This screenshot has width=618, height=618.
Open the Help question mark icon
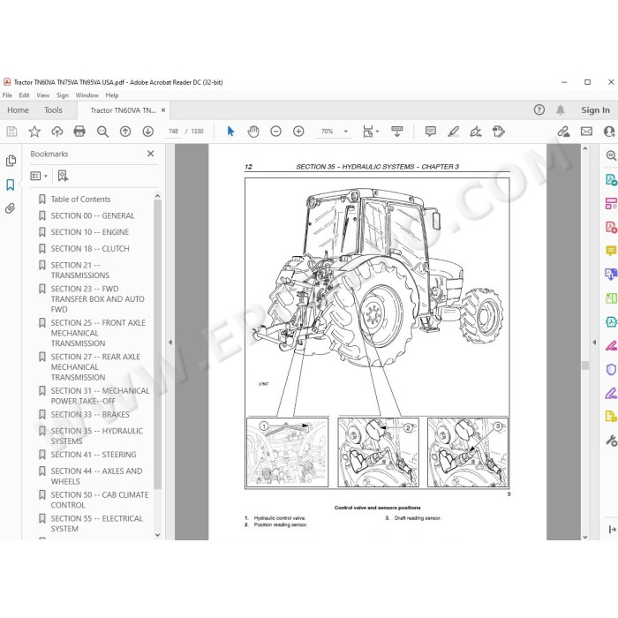coord(539,110)
